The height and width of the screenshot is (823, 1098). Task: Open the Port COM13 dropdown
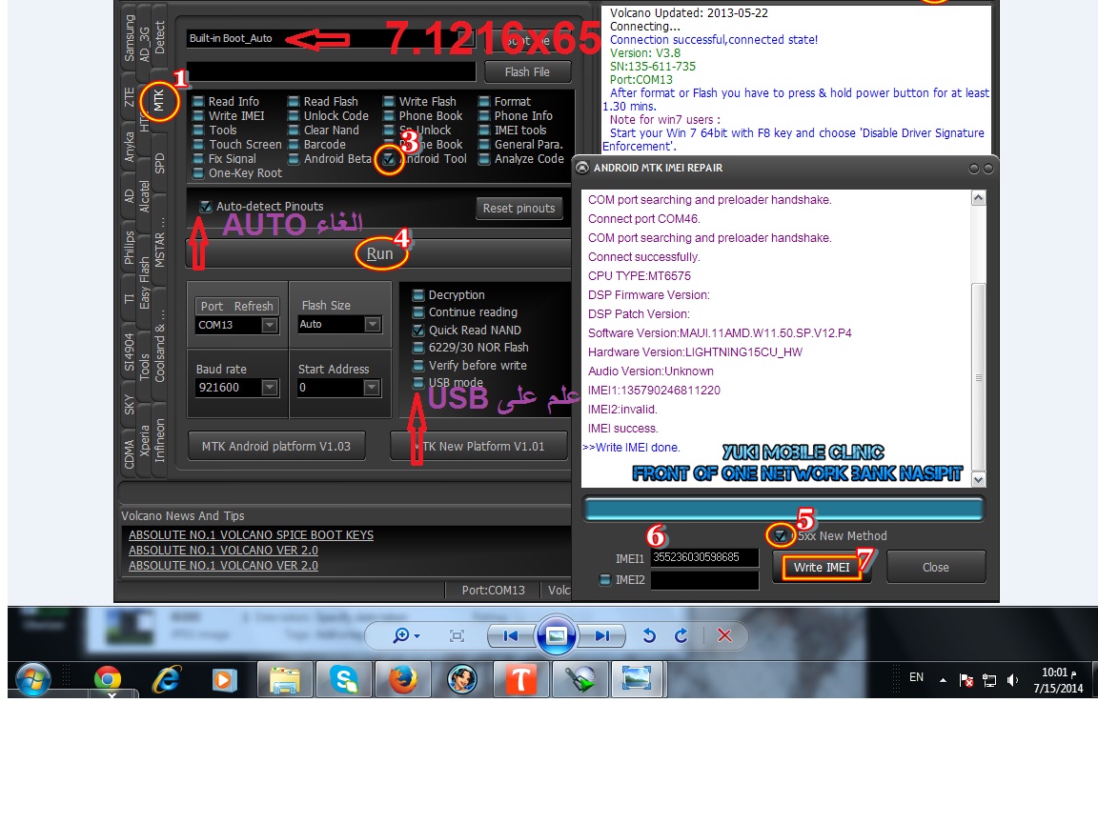coord(269,325)
